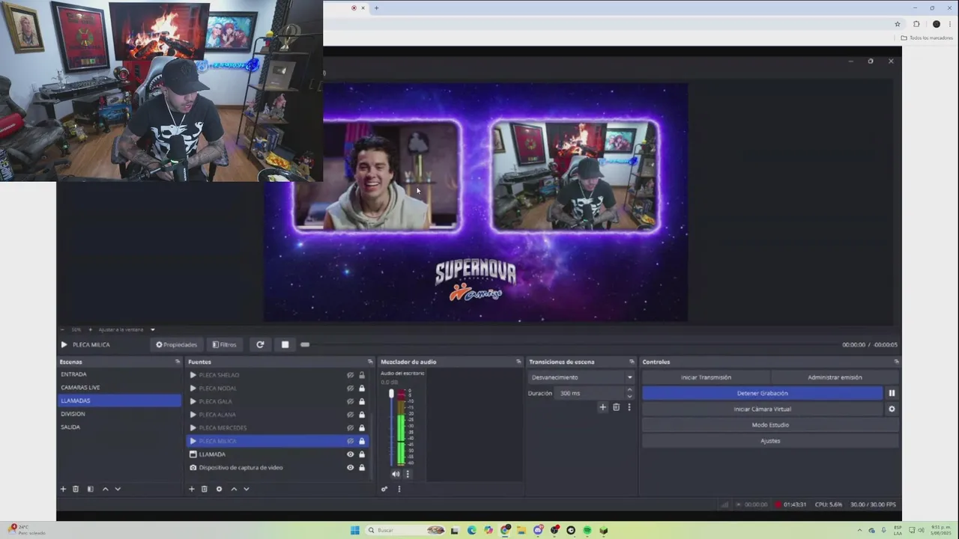Unlock the LLAMADA source
959x539 pixels.
(x=362, y=454)
